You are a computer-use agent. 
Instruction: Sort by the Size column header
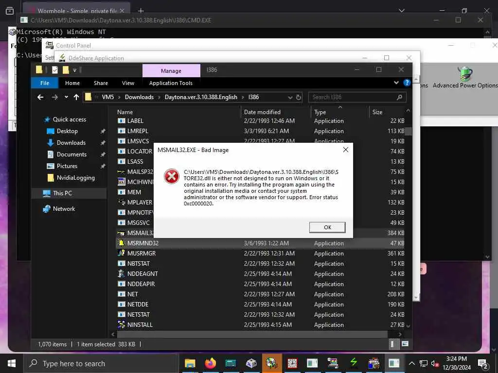click(377, 112)
